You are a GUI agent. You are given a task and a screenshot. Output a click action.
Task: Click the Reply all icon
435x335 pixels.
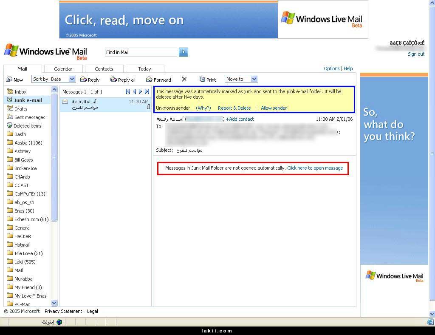(113, 79)
